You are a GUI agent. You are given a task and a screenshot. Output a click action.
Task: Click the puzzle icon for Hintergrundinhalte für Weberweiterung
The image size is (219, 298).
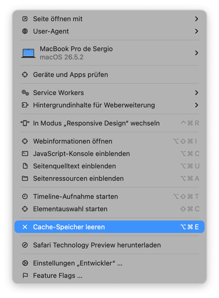click(25, 105)
